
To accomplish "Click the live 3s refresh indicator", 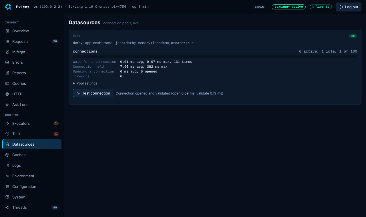I will (321, 7).
